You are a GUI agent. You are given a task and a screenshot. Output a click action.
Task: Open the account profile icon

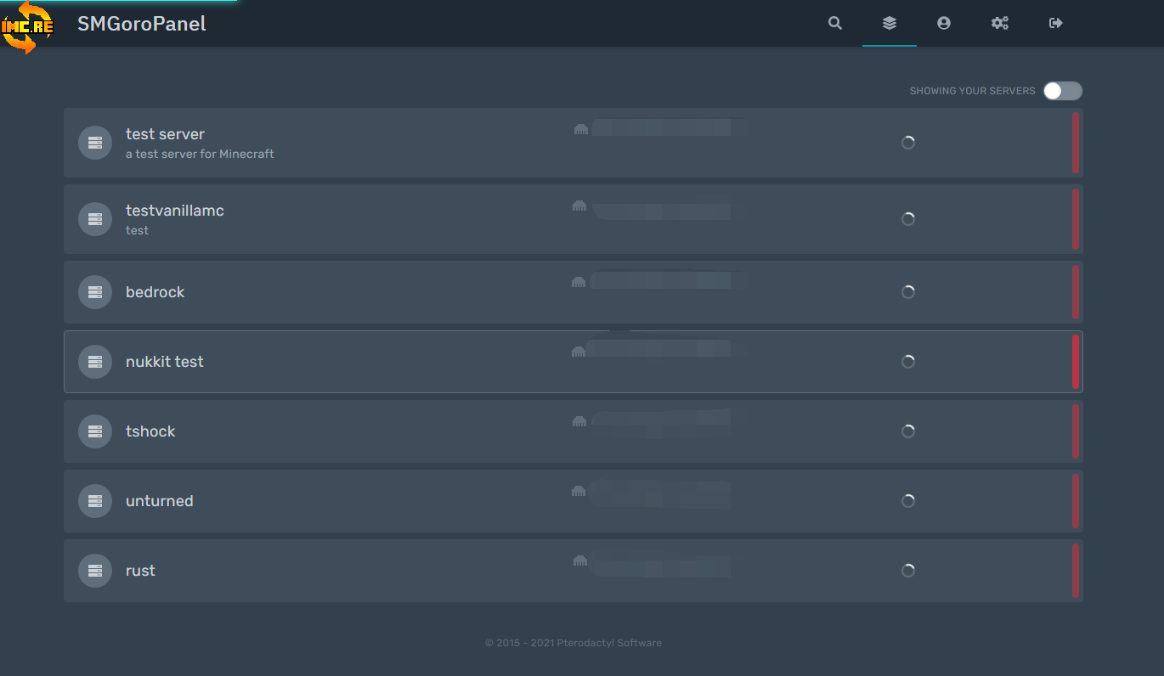click(x=944, y=23)
